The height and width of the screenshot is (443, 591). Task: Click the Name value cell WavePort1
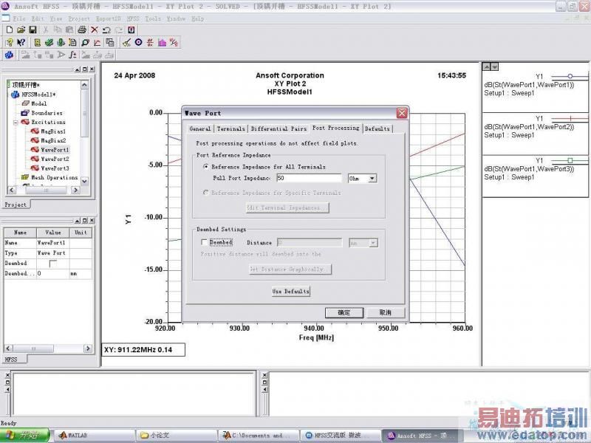(x=52, y=243)
